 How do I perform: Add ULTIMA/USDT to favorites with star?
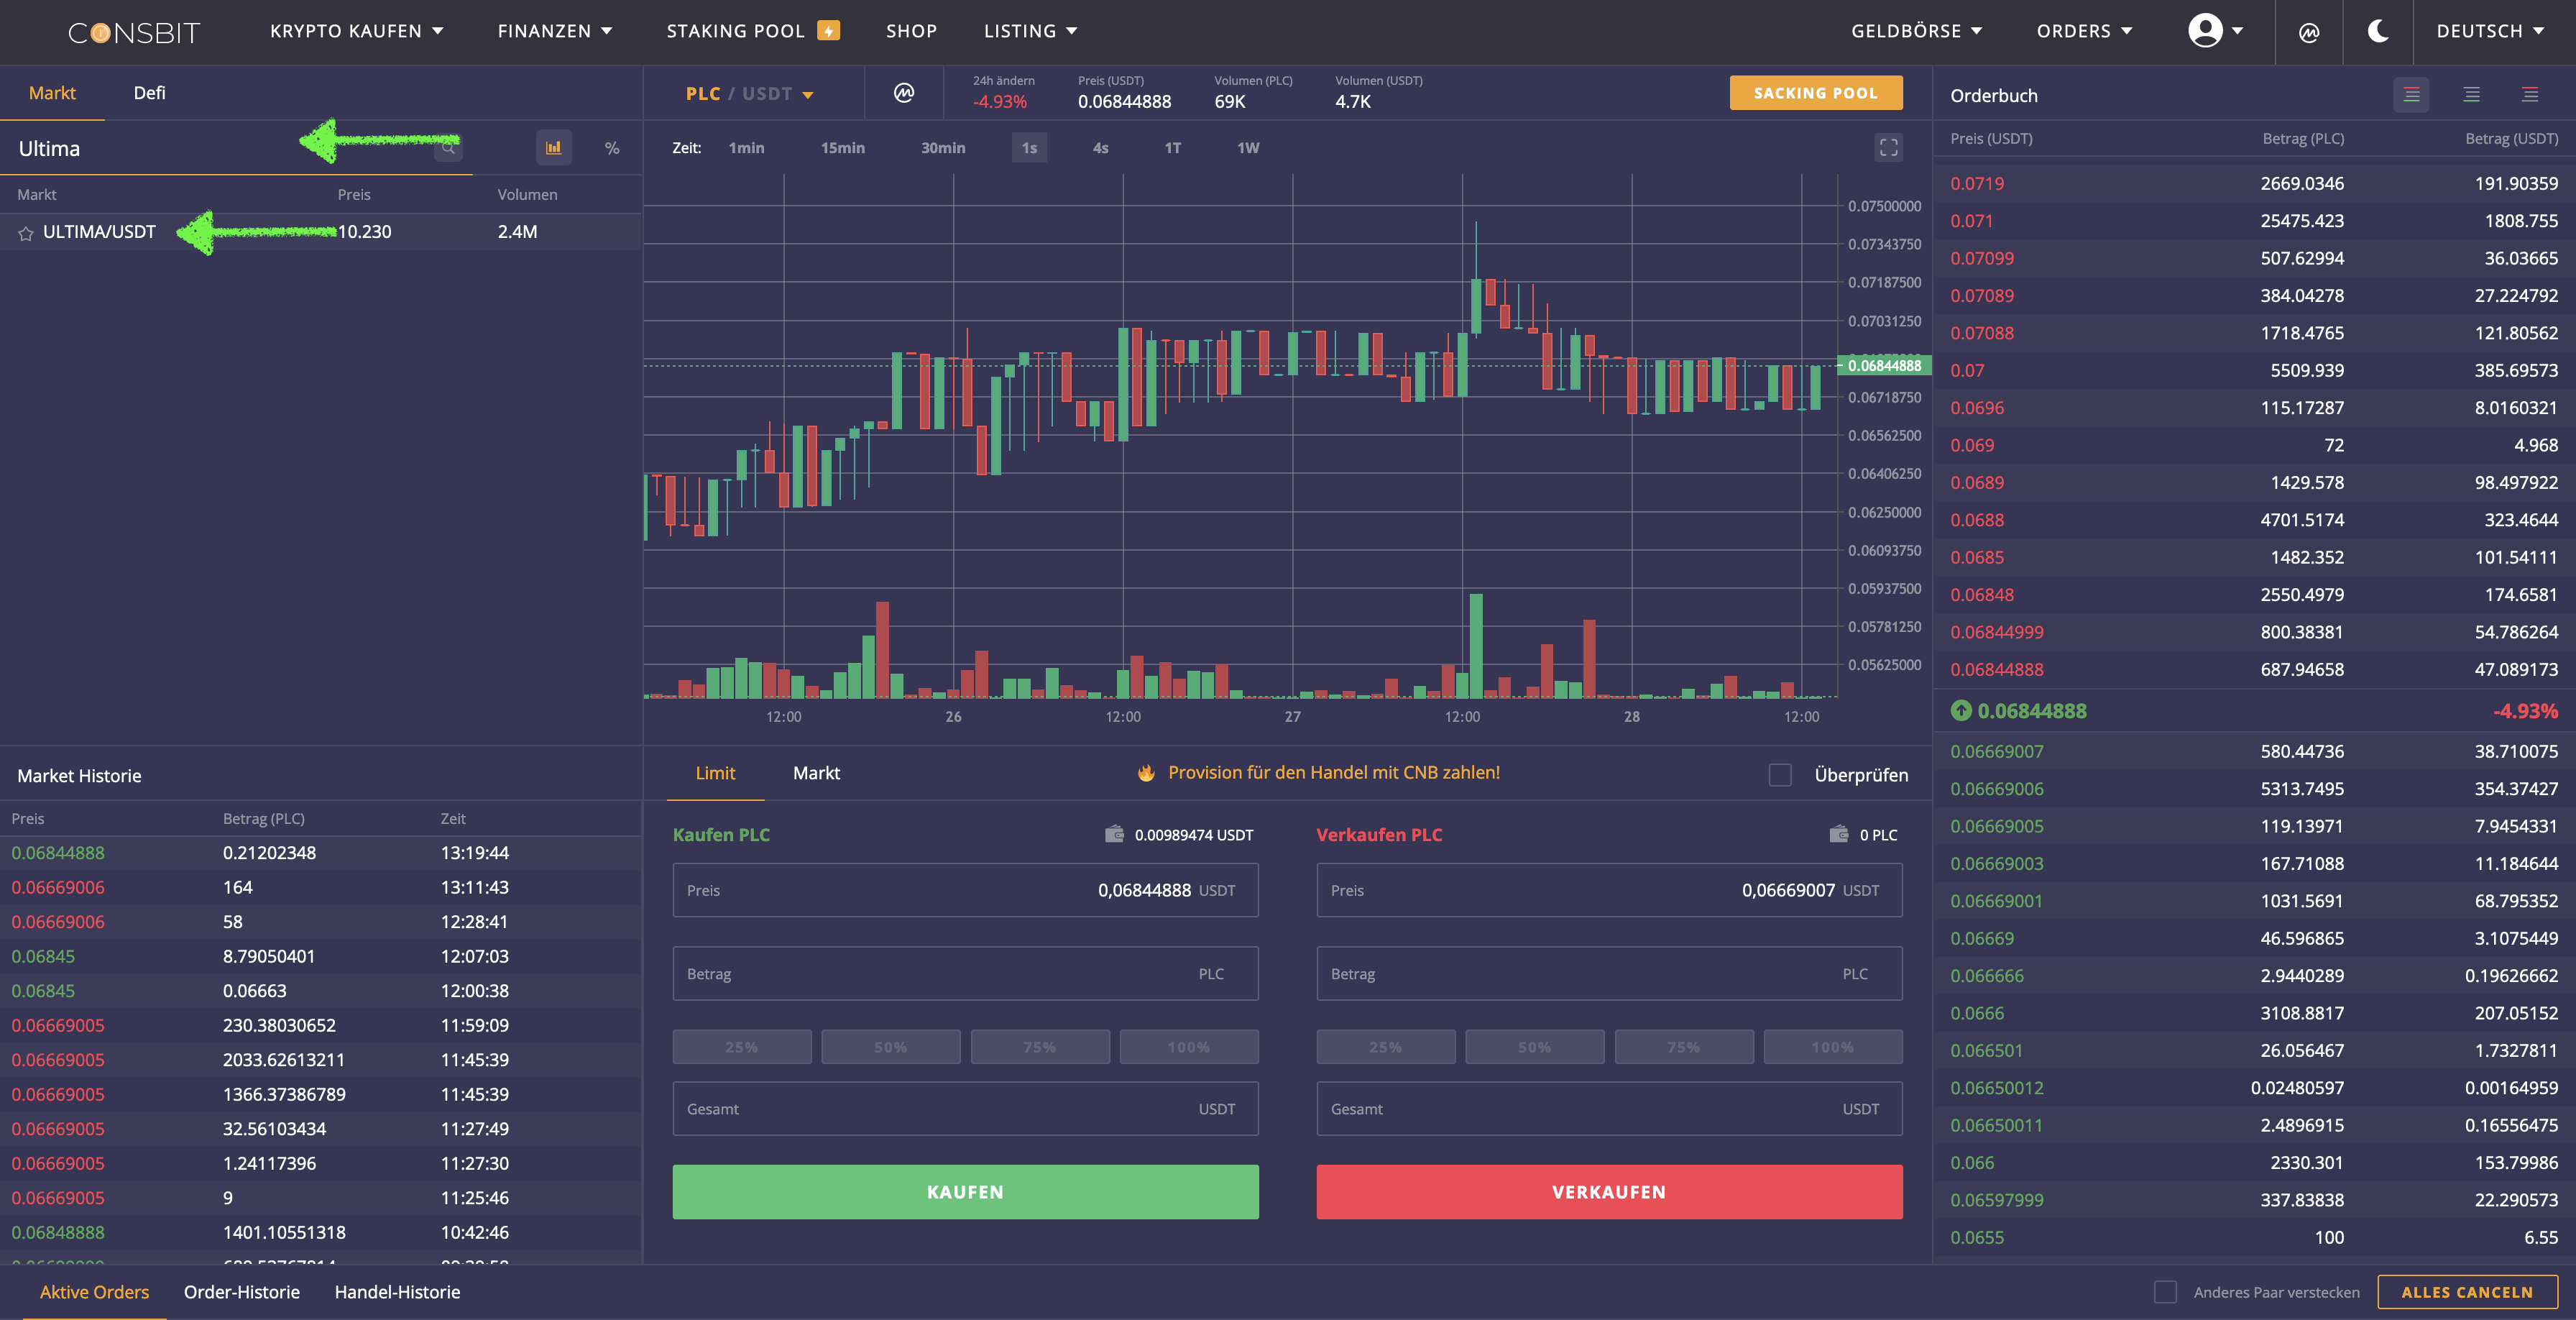(26, 232)
